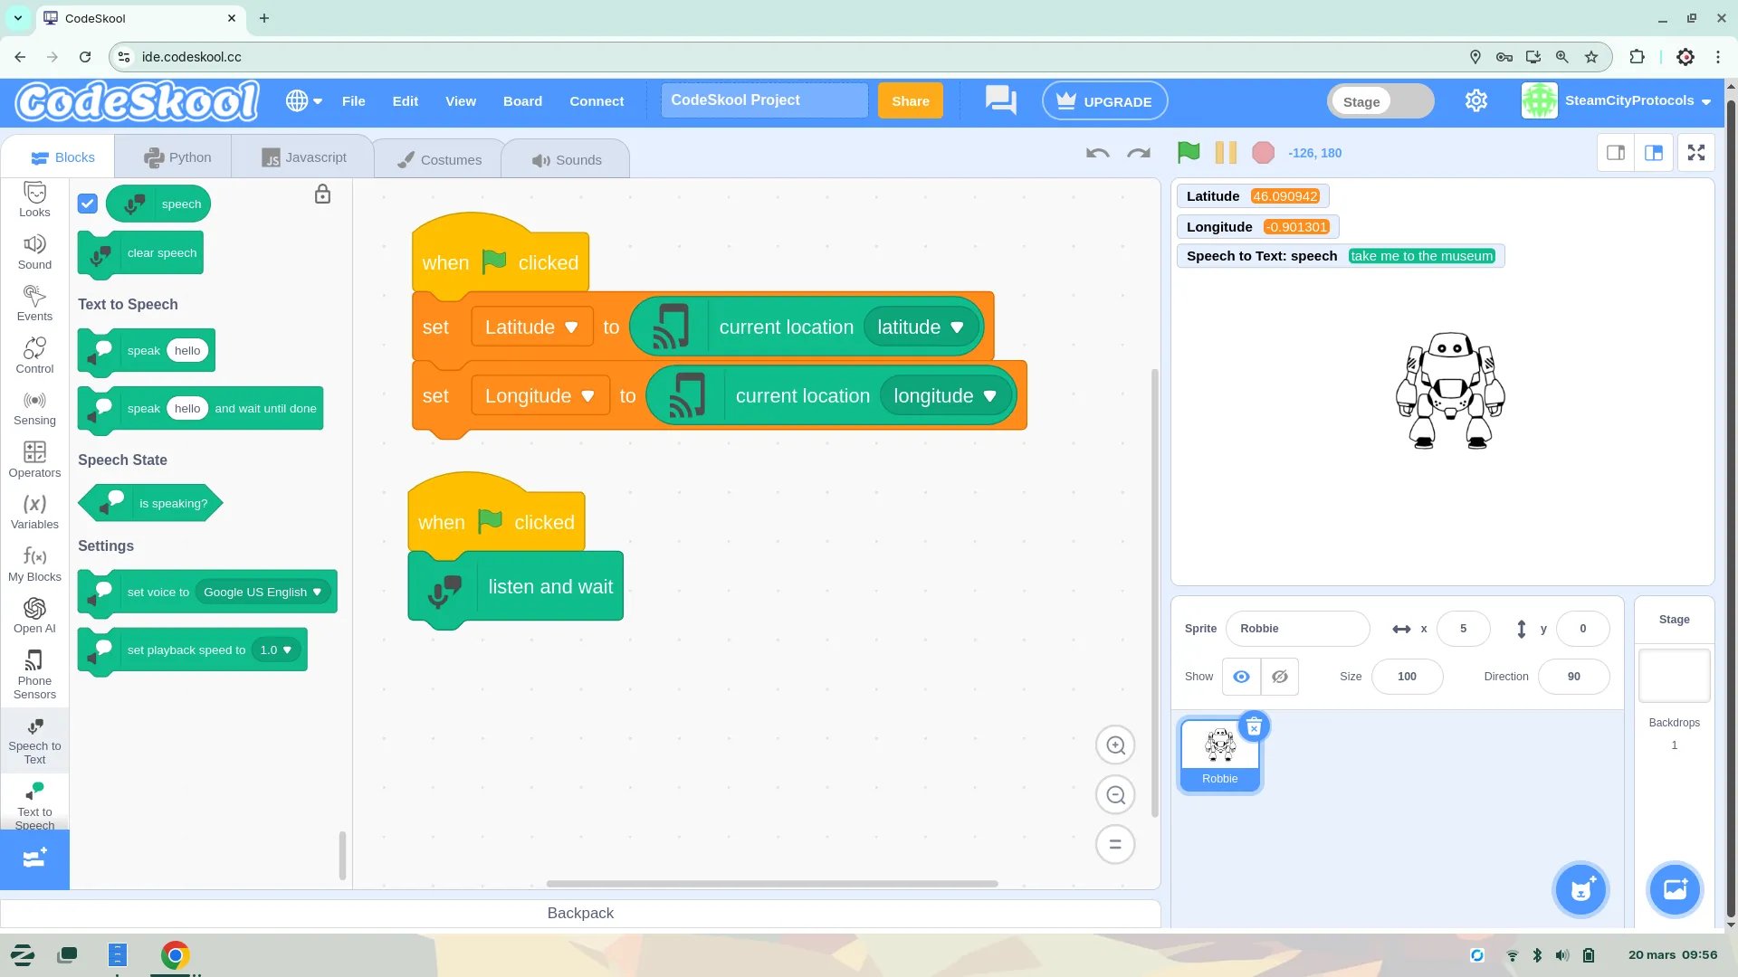Open the Open AI block category
Image resolution: width=1738 pixels, height=977 pixels.
coord(34,615)
